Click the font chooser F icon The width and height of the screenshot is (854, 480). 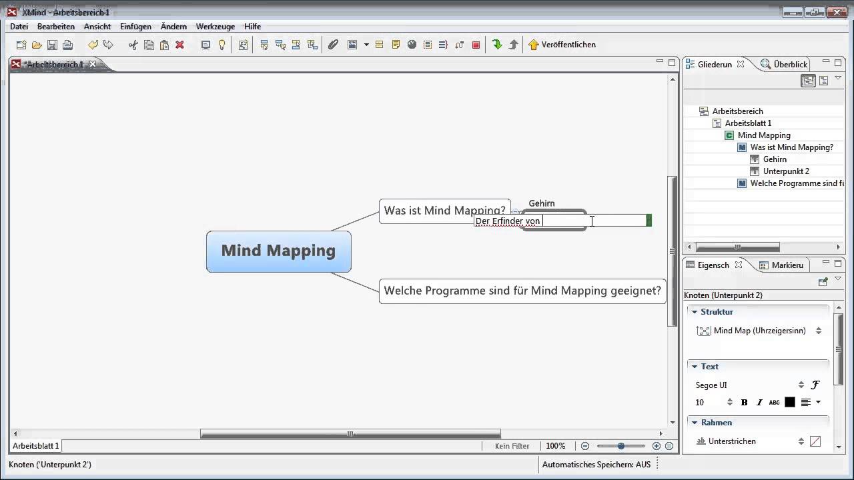[815, 385]
